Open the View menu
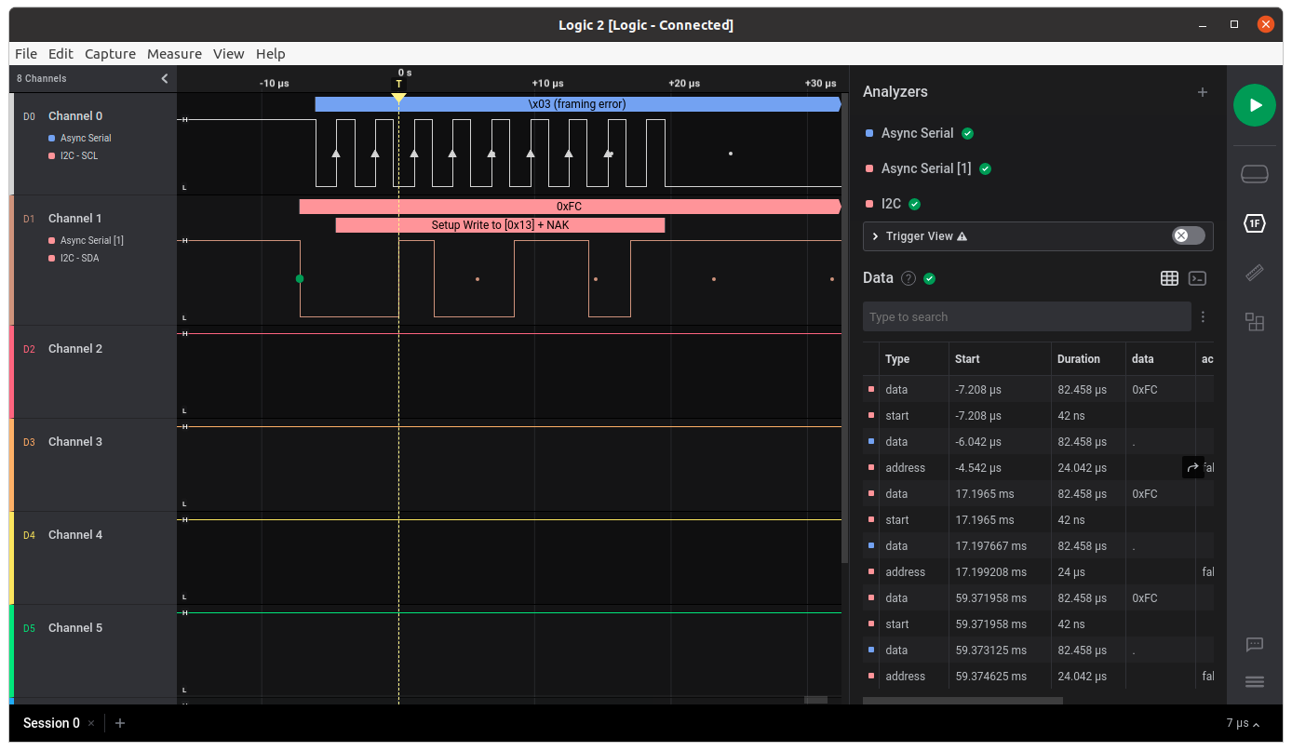This screenshot has height=751, width=1292. click(x=228, y=54)
